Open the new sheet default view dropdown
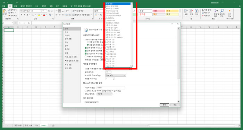 coord(116,75)
